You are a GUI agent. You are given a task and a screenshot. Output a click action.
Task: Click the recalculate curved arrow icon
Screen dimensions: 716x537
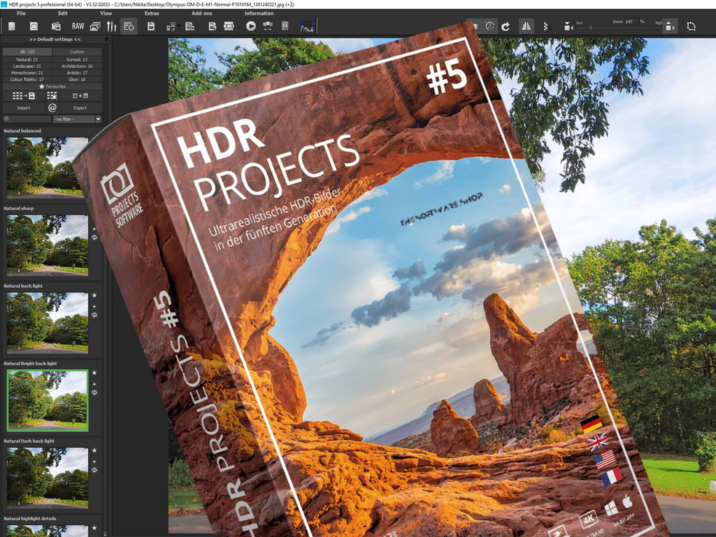(506, 27)
